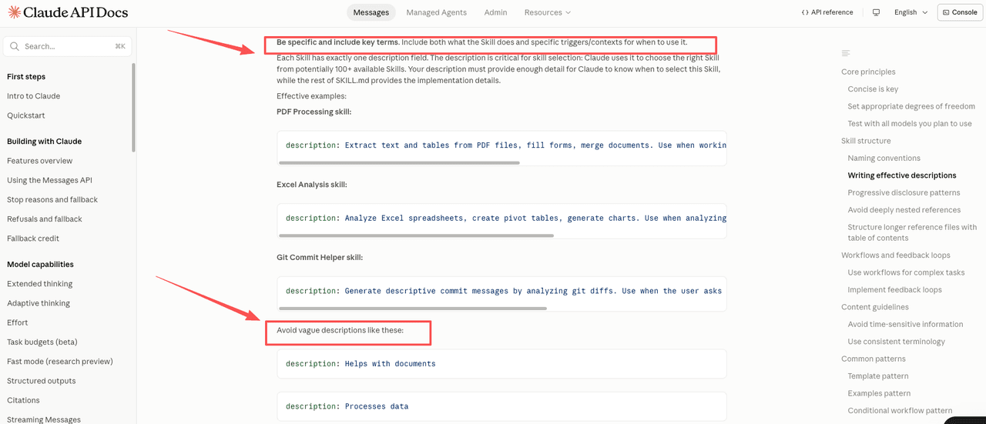Click the 'Effective examples:' text
986x424 pixels.
tap(311, 96)
